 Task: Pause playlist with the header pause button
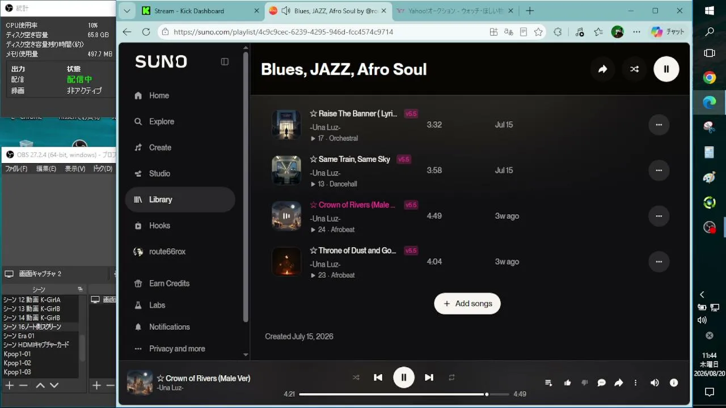[x=666, y=69]
